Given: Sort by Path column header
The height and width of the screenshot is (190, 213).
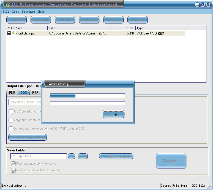Looking at the screenshot, I should click(79, 28).
